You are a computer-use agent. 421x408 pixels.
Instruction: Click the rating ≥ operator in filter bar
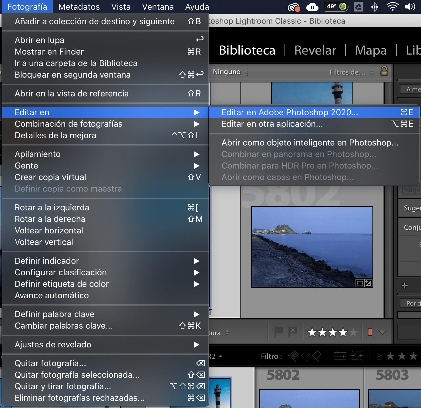pyautogui.click(x=379, y=356)
